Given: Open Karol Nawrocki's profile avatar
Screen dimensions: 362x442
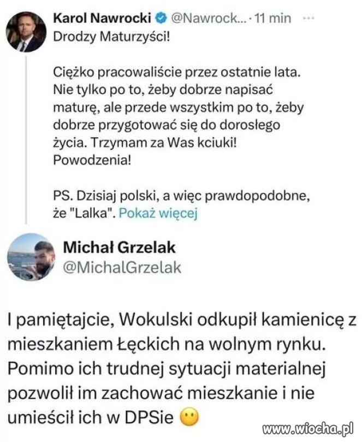Looking at the screenshot, I should 26,32.
